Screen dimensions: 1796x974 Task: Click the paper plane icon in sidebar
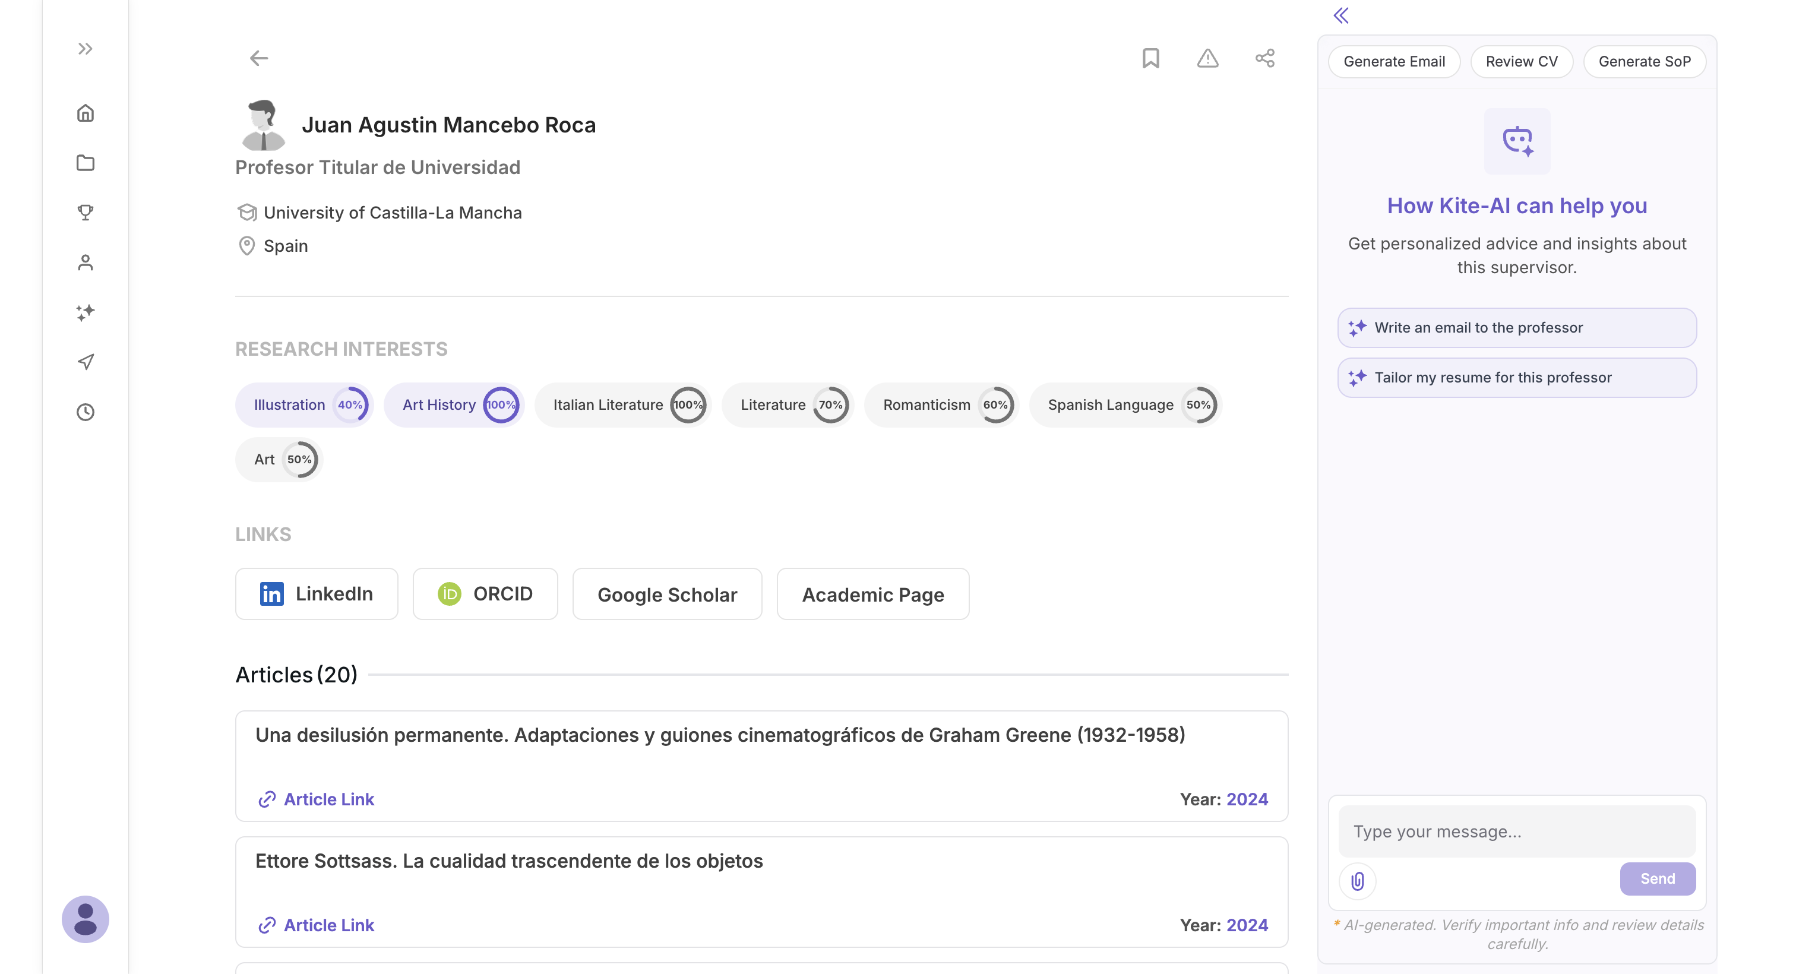pos(85,362)
